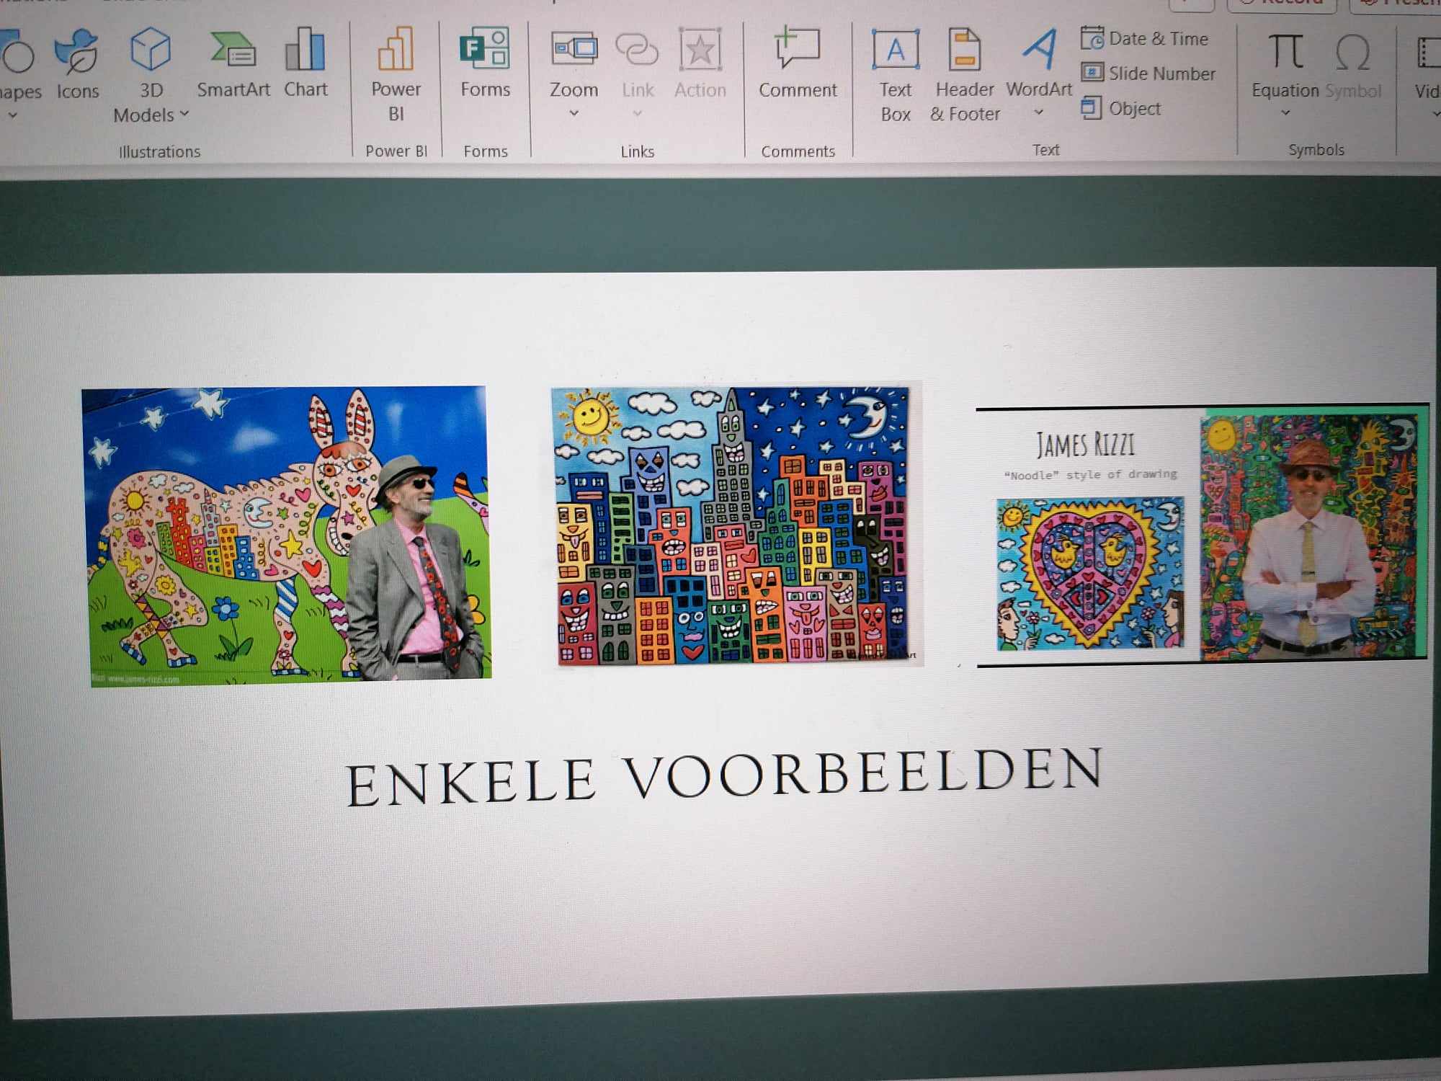Click the ENKELE VOORBEELDEN title text
The height and width of the screenshot is (1081, 1441).
[x=724, y=778]
